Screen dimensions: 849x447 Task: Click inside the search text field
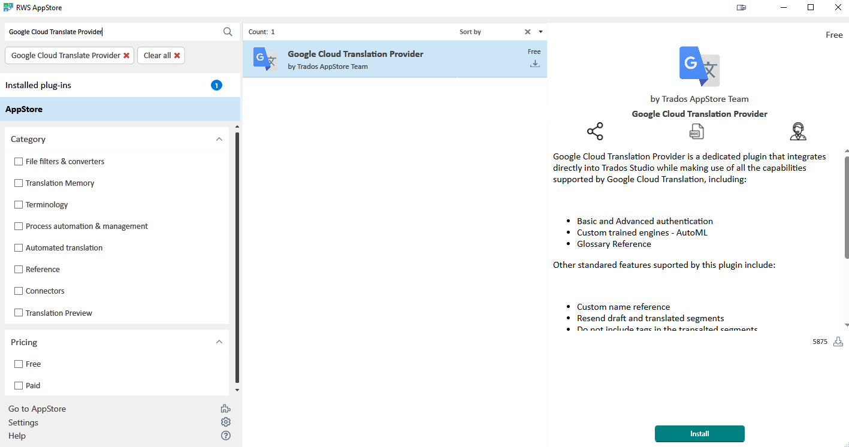[113, 32]
